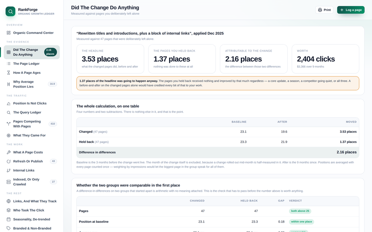Open Position Is Not Clicks page

coord(32,103)
